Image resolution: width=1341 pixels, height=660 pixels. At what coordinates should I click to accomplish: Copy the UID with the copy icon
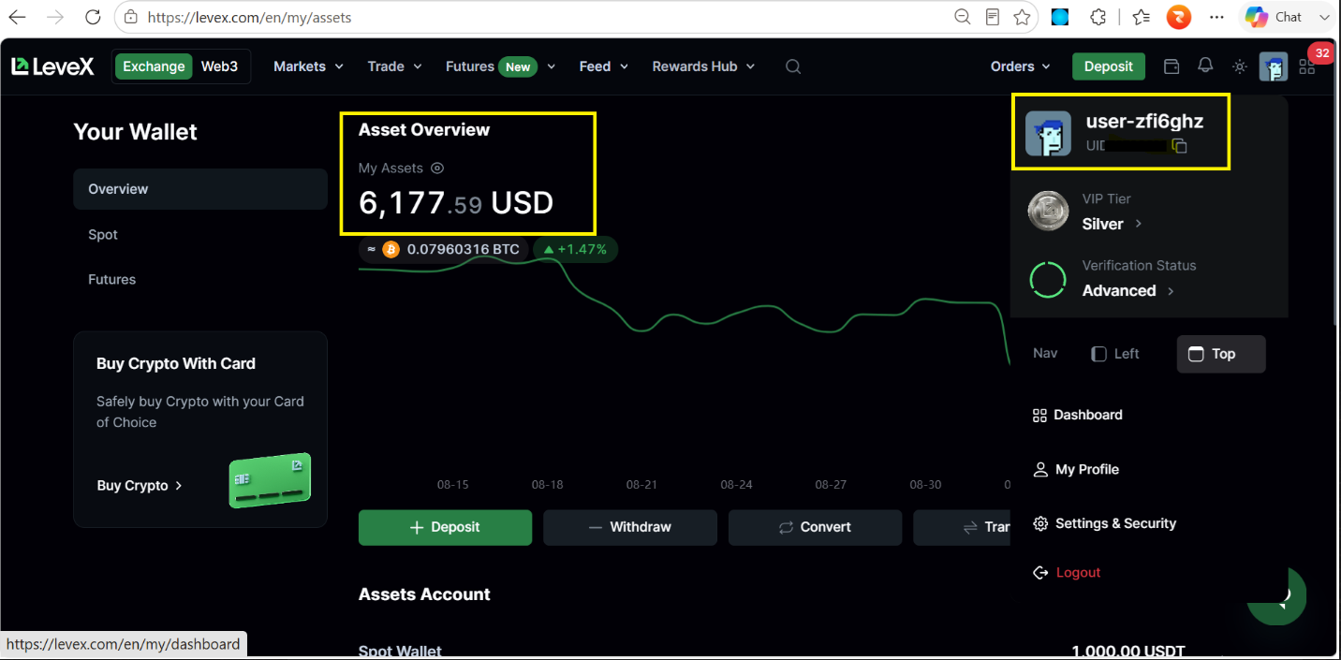pyautogui.click(x=1180, y=146)
